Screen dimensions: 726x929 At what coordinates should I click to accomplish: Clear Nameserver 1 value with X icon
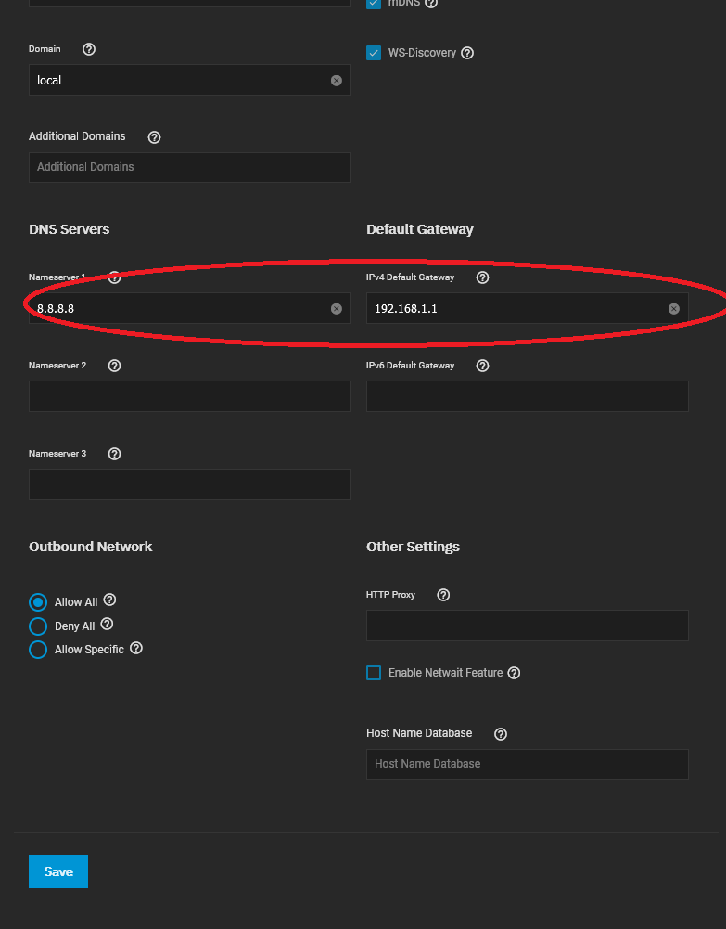click(x=337, y=309)
